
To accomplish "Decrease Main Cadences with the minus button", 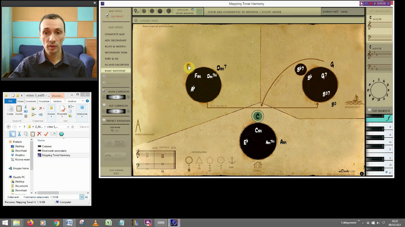I will click(x=104, y=97).
